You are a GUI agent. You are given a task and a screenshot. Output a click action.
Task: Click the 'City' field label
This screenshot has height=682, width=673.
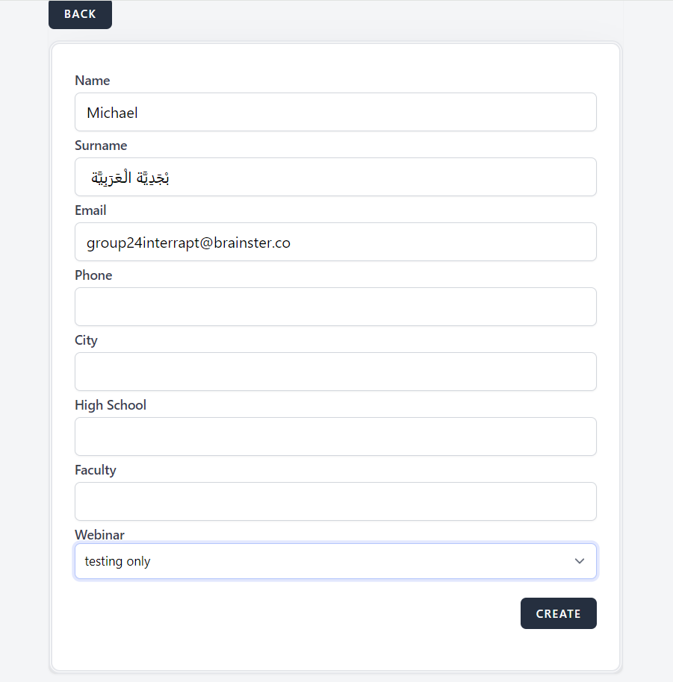coord(86,340)
